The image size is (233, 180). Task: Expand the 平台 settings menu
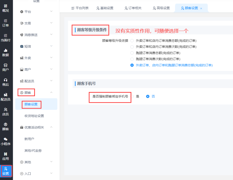click(x=36, y=12)
